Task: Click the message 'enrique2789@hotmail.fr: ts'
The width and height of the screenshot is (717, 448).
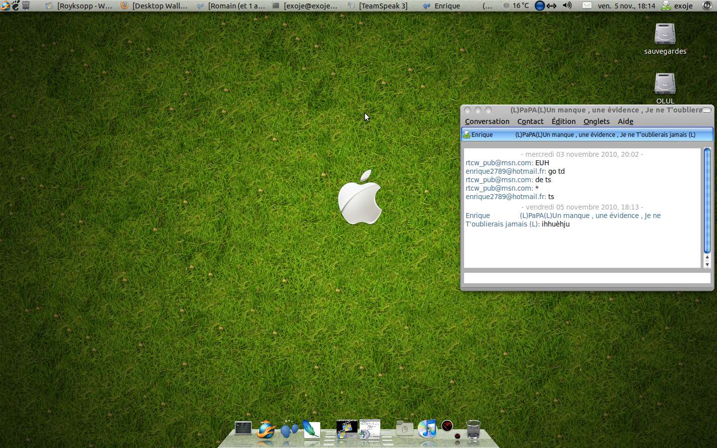Action: (510, 197)
